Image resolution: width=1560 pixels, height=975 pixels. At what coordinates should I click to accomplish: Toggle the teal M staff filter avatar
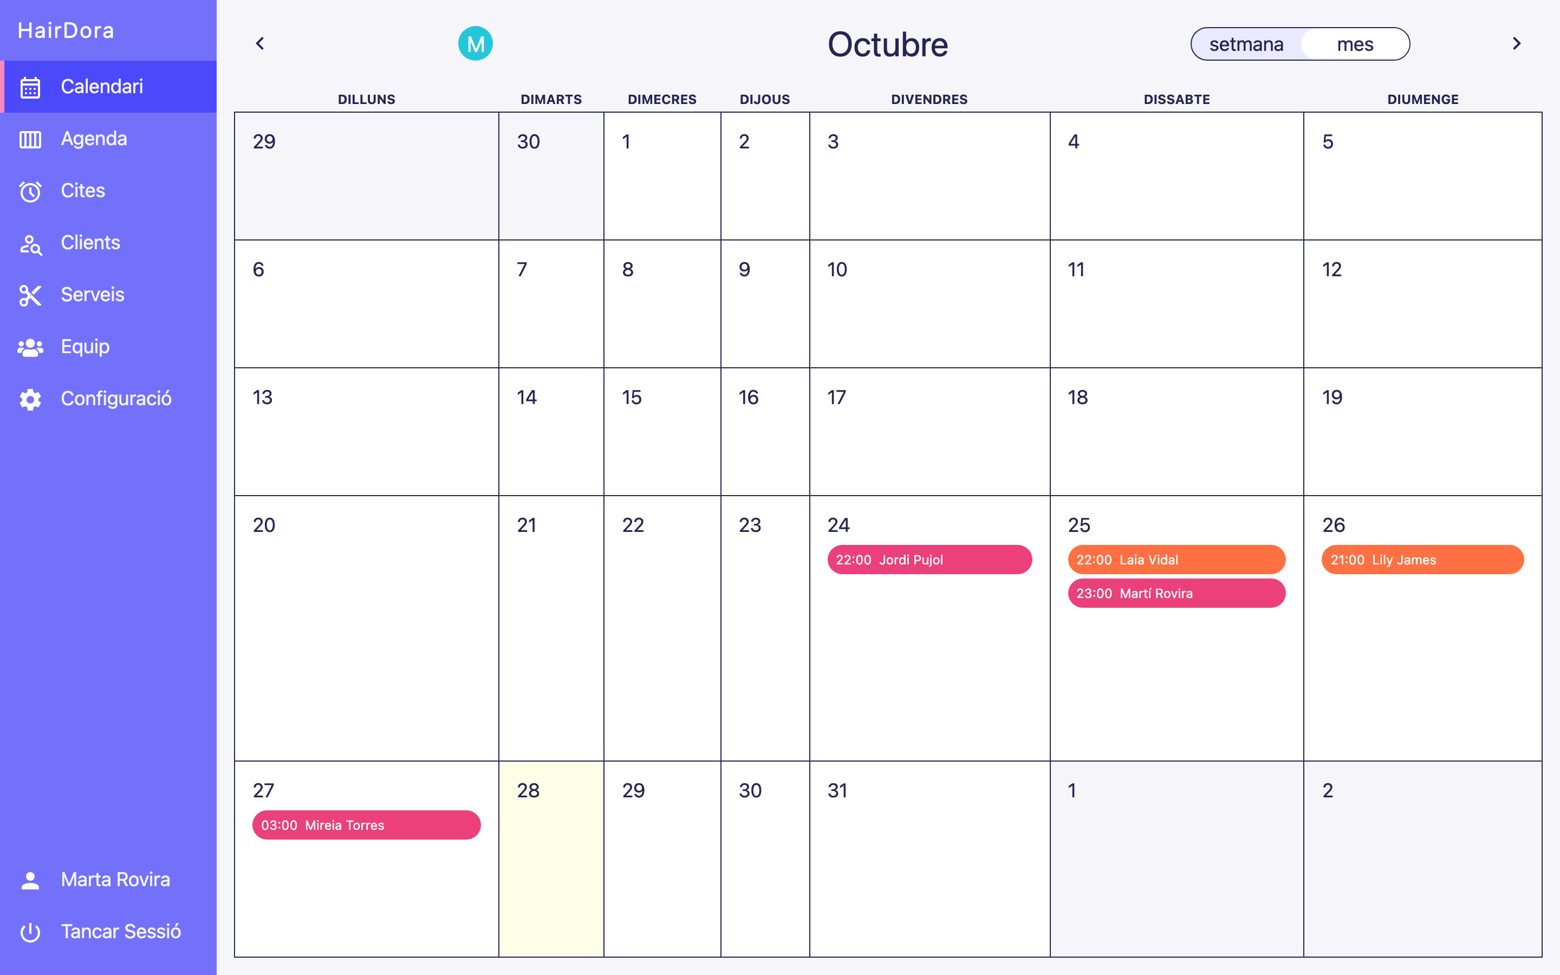click(x=475, y=44)
